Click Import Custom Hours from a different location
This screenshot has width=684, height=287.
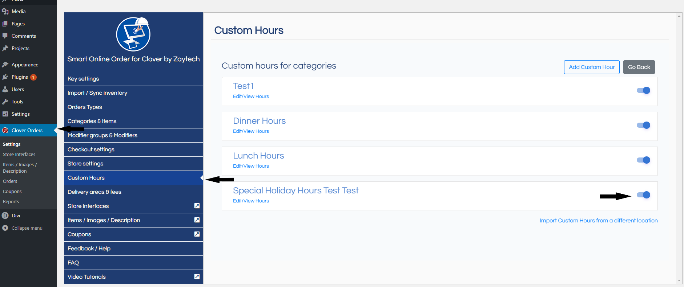599,221
